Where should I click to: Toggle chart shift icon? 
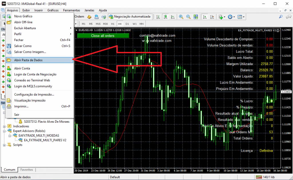click(212, 17)
